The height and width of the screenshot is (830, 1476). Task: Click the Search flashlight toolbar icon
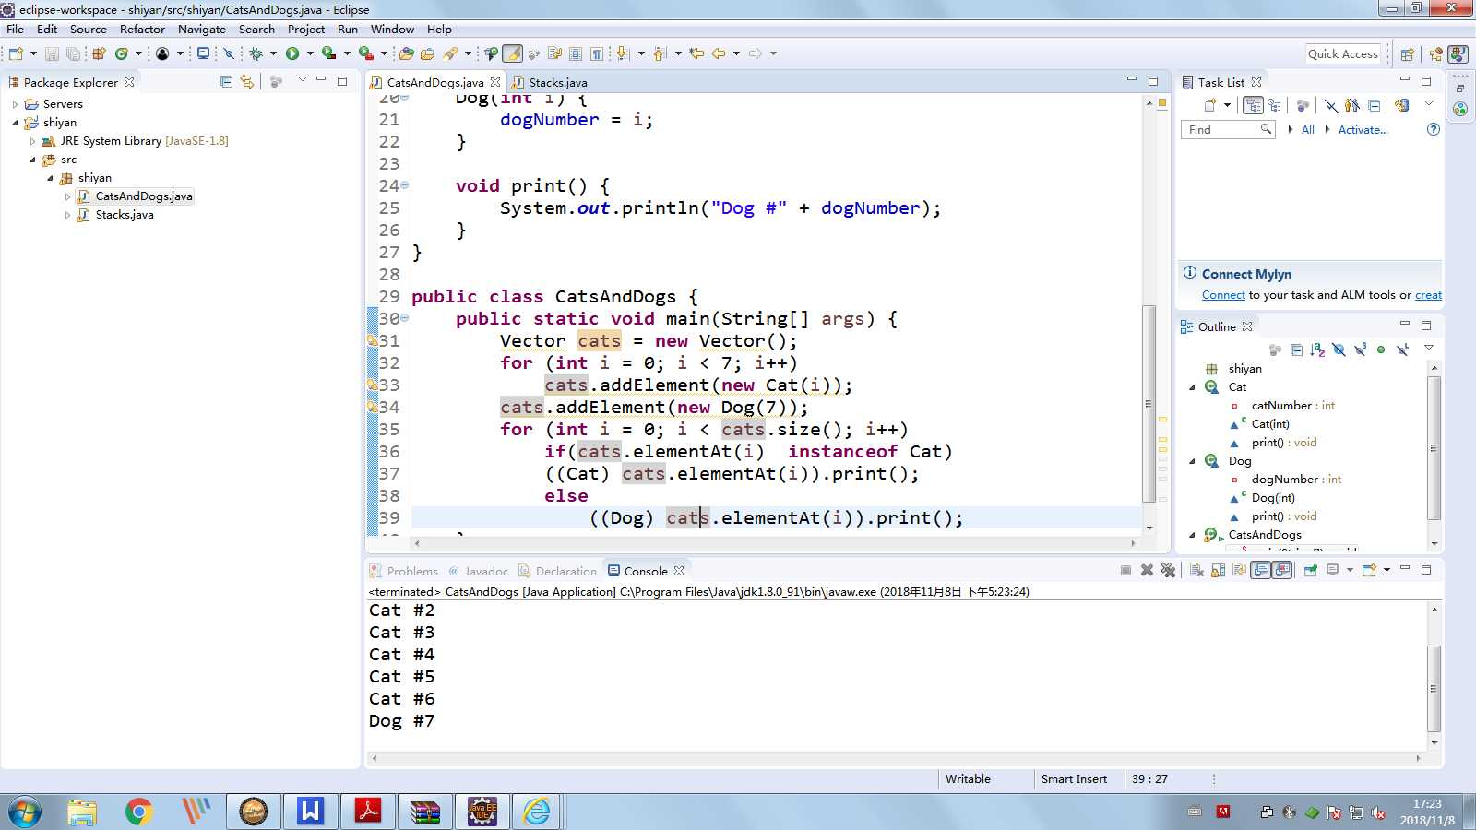point(450,53)
